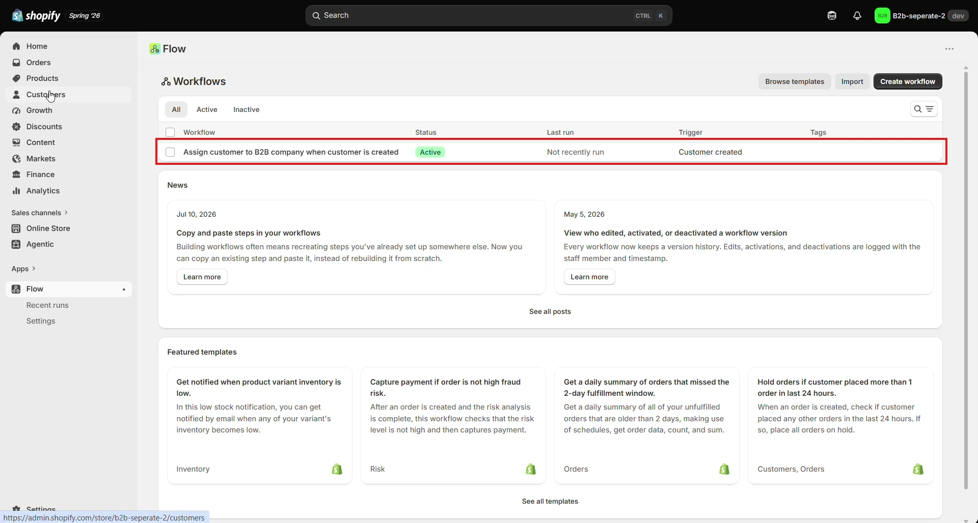This screenshot has height=523, width=978.
Task: Click the Agentic channel icon
Action: point(16,244)
